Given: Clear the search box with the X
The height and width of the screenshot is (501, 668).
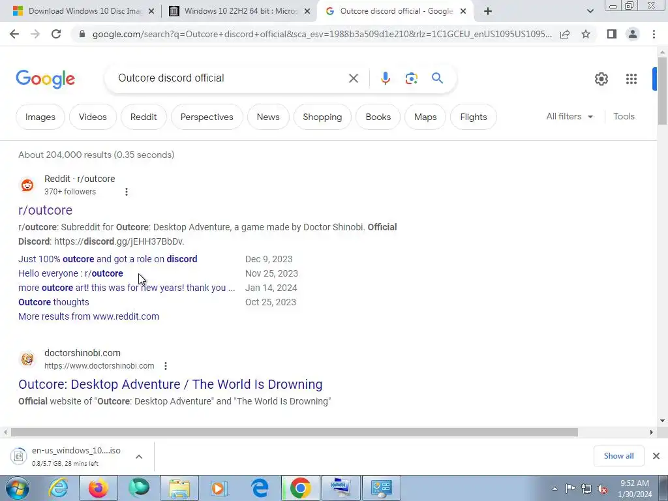Looking at the screenshot, I should click(x=353, y=78).
